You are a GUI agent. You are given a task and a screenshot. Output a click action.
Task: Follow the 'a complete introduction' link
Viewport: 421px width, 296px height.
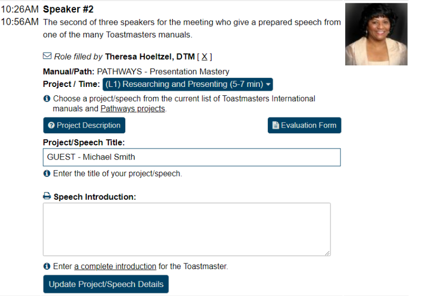pyautogui.click(x=115, y=266)
